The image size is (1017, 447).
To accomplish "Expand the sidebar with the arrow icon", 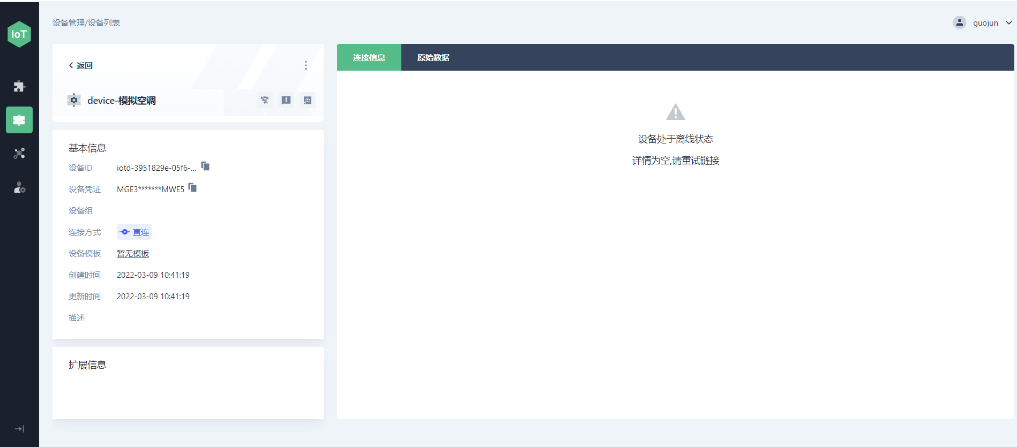I will click(x=19, y=429).
